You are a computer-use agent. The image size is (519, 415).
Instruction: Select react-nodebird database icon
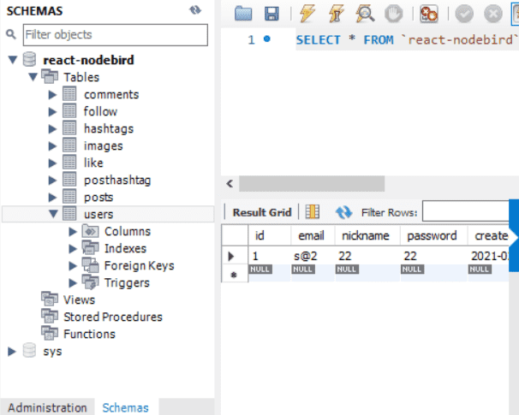[x=29, y=60]
